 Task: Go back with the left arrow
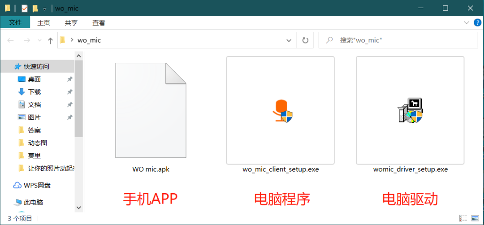coord(10,40)
